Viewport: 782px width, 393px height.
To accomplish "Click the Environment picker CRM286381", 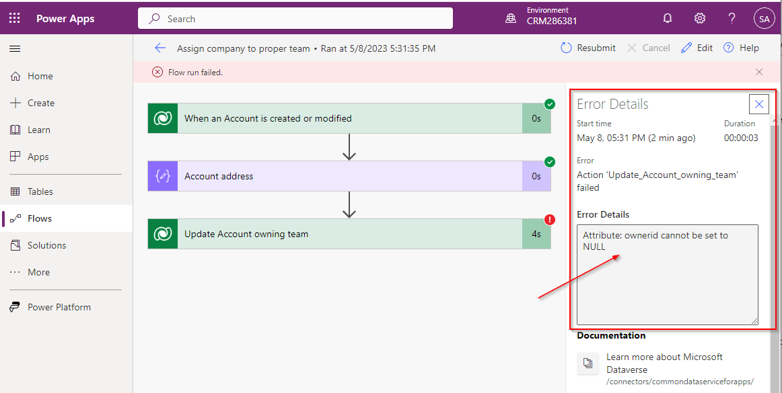I will (x=542, y=19).
